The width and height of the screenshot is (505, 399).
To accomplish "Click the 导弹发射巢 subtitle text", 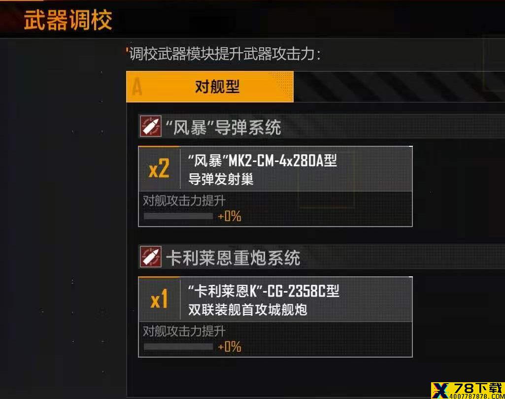I will pos(221,179).
